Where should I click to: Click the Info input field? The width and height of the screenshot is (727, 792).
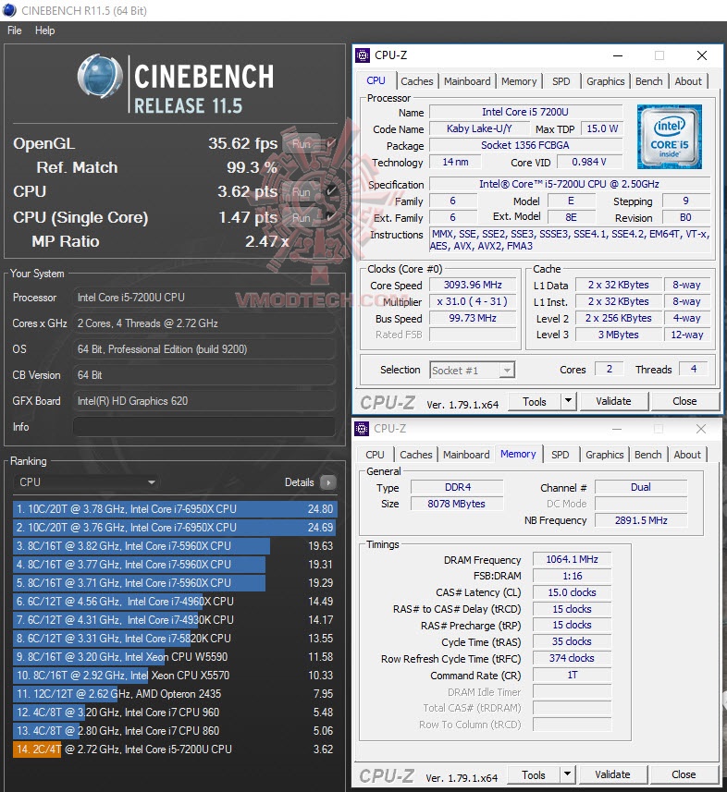[x=203, y=427]
